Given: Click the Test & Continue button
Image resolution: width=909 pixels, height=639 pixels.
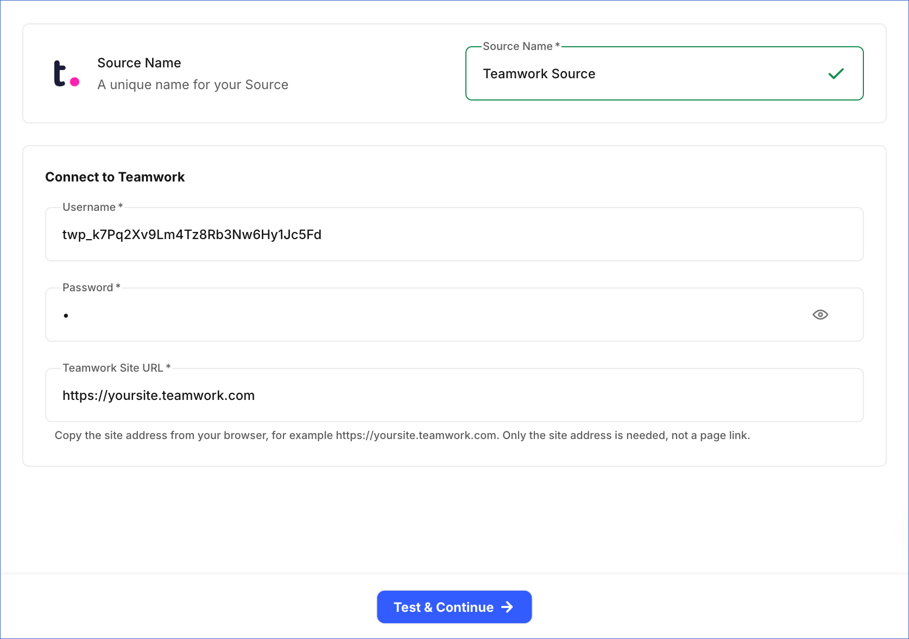Looking at the screenshot, I should (454, 607).
